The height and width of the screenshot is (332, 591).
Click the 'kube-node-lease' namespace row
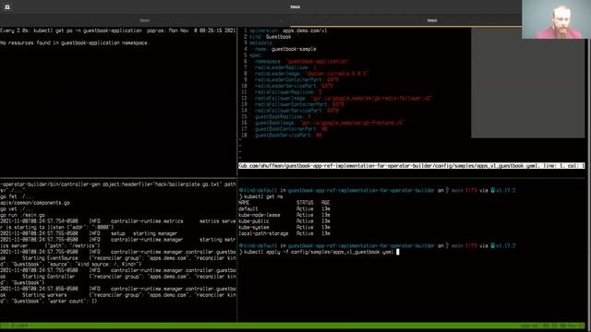284,215
